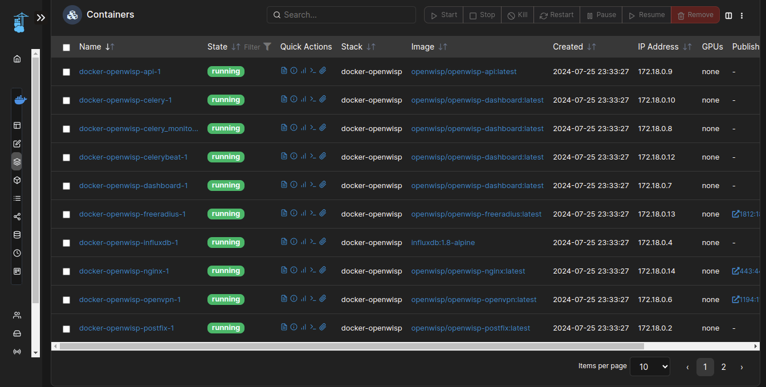The image size is (766, 387).
Task: Open inspect icon for docker-openwisp-celery-1
Action: (x=294, y=99)
